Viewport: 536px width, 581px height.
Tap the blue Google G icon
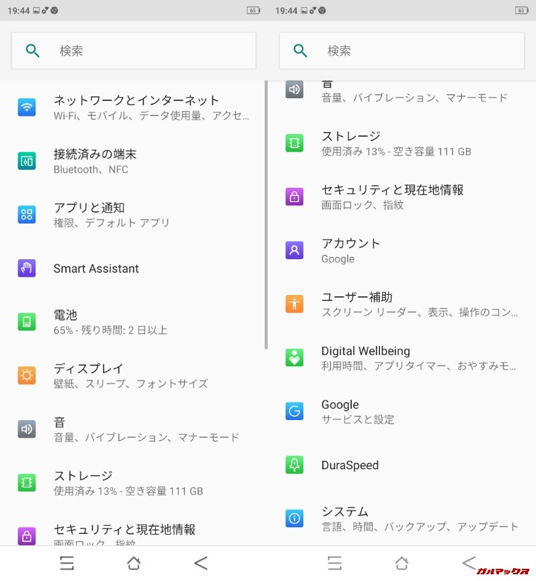295,411
